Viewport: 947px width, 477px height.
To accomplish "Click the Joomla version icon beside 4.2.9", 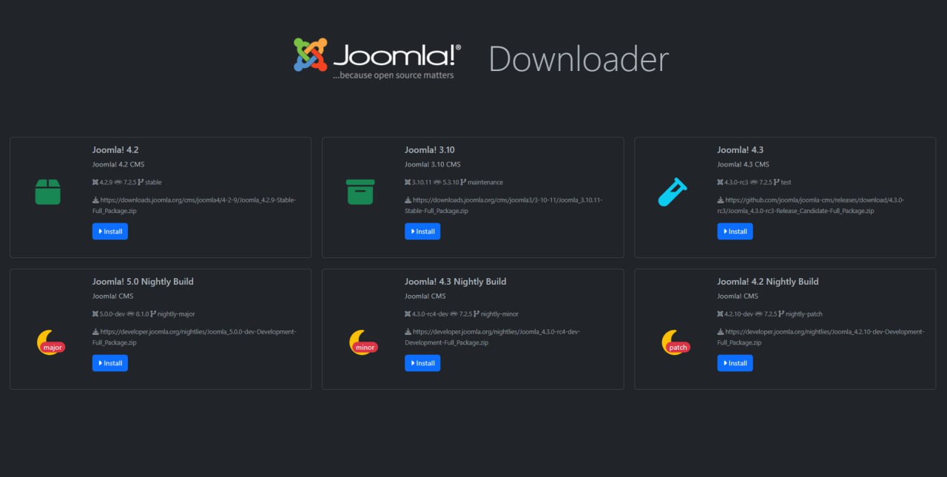I will point(95,182).
